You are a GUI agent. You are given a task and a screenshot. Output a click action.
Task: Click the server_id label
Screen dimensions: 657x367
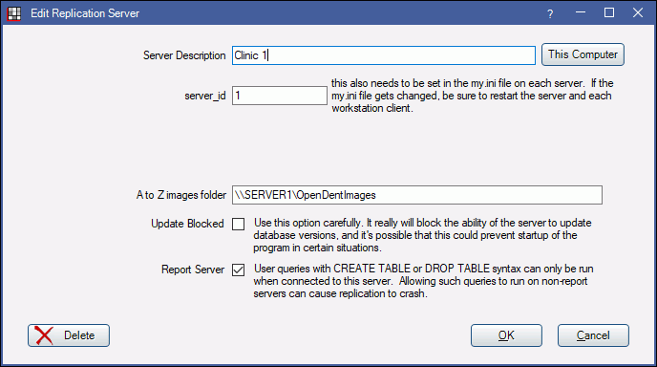205,96
